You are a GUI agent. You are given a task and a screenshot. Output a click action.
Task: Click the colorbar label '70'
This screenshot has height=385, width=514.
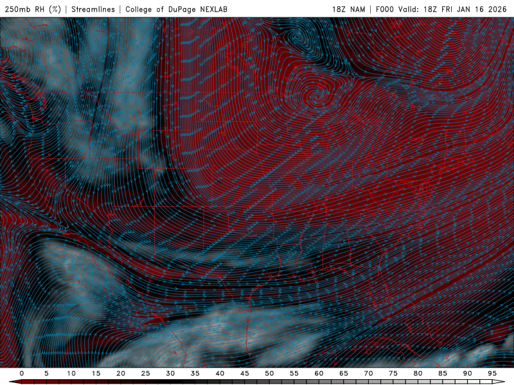click(x=368, y=373)
